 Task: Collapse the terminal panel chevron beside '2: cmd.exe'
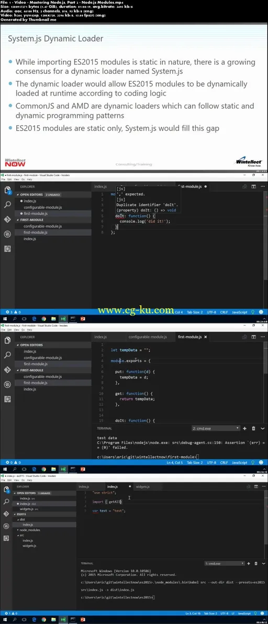262,428
